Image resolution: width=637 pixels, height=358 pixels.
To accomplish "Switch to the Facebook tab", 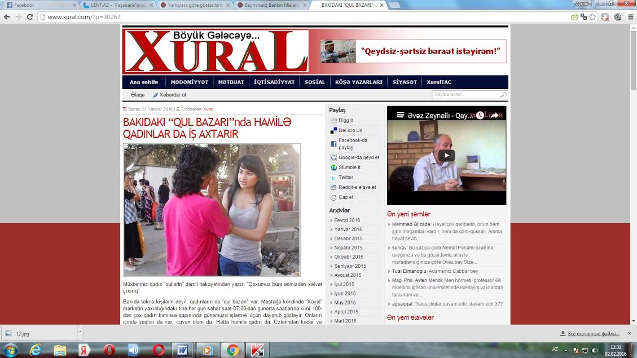I will point(41,5).
